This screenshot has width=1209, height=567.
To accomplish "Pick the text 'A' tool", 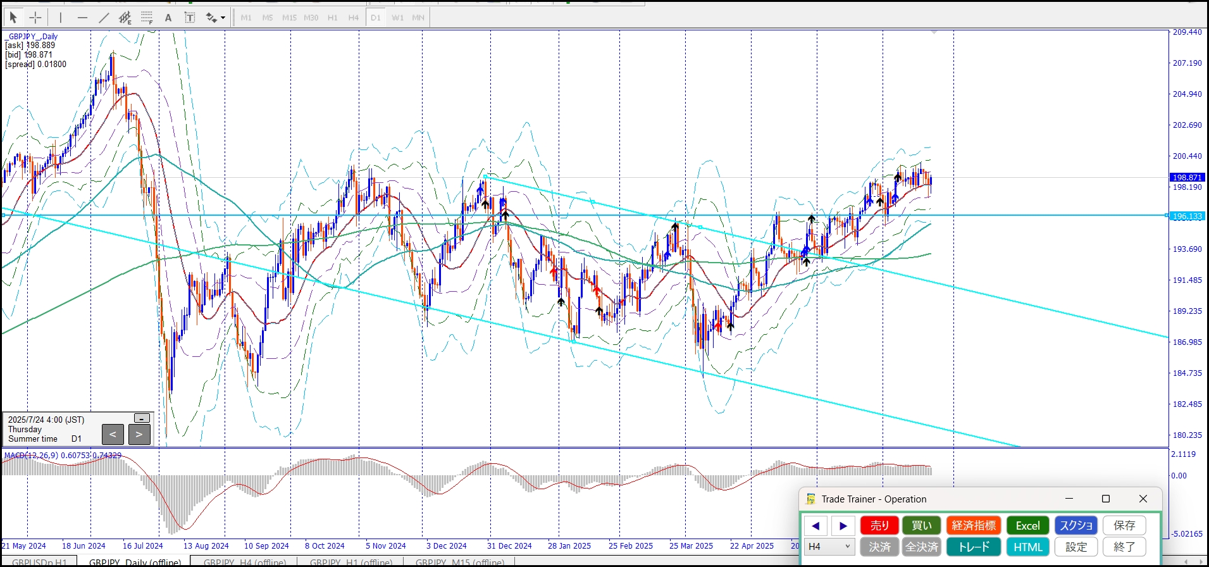I will (168, 18).
